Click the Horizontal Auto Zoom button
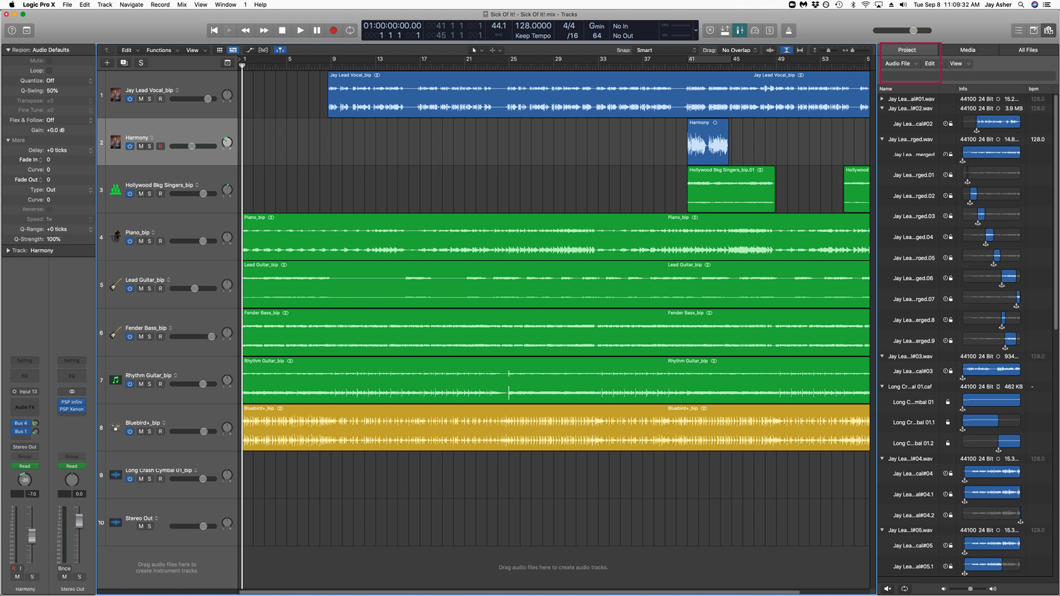The image size is (1060, 596). 800,50
